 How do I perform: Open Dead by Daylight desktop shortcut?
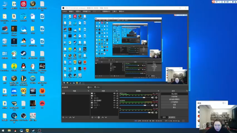33,92
